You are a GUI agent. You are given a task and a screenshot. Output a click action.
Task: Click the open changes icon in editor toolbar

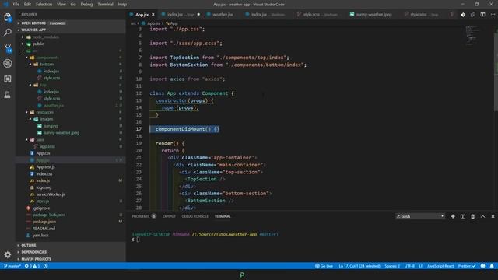coord(473,15)
